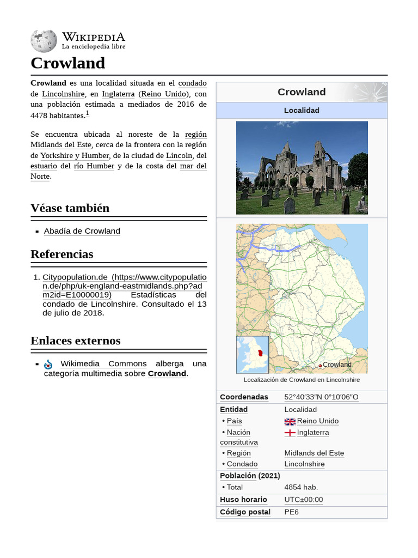Click the coordinates 52°40′33″N 0°10′06″O

pyautogui.click(x=321, y=397)
